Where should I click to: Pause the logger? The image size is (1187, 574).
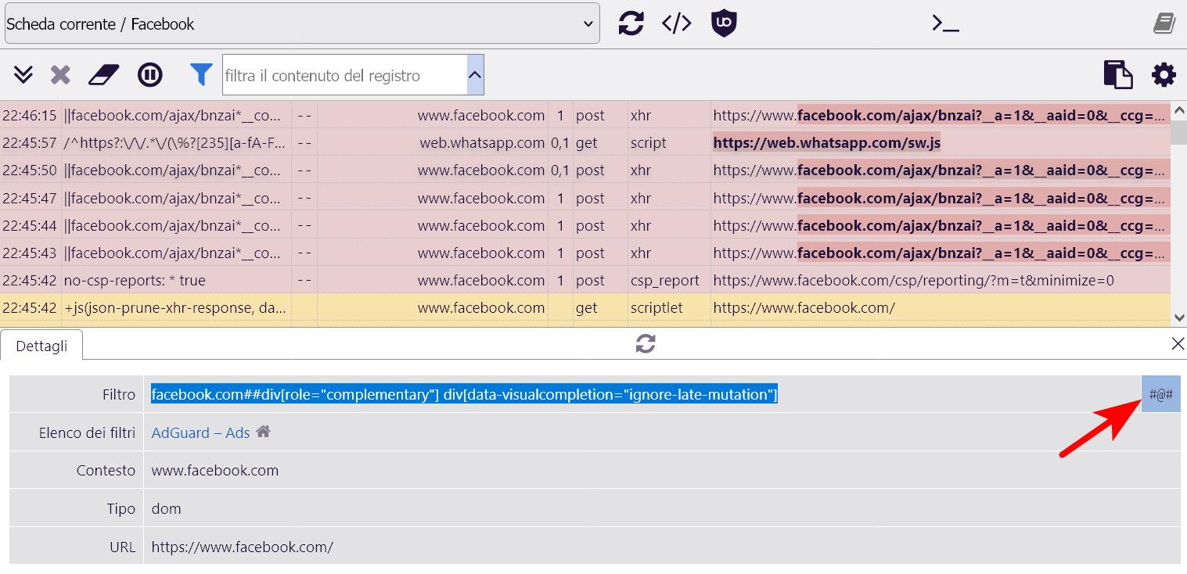point(149,75)
